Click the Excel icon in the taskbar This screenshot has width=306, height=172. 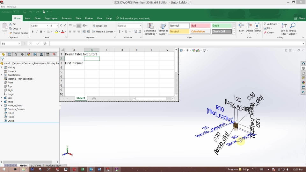[83, 169]
